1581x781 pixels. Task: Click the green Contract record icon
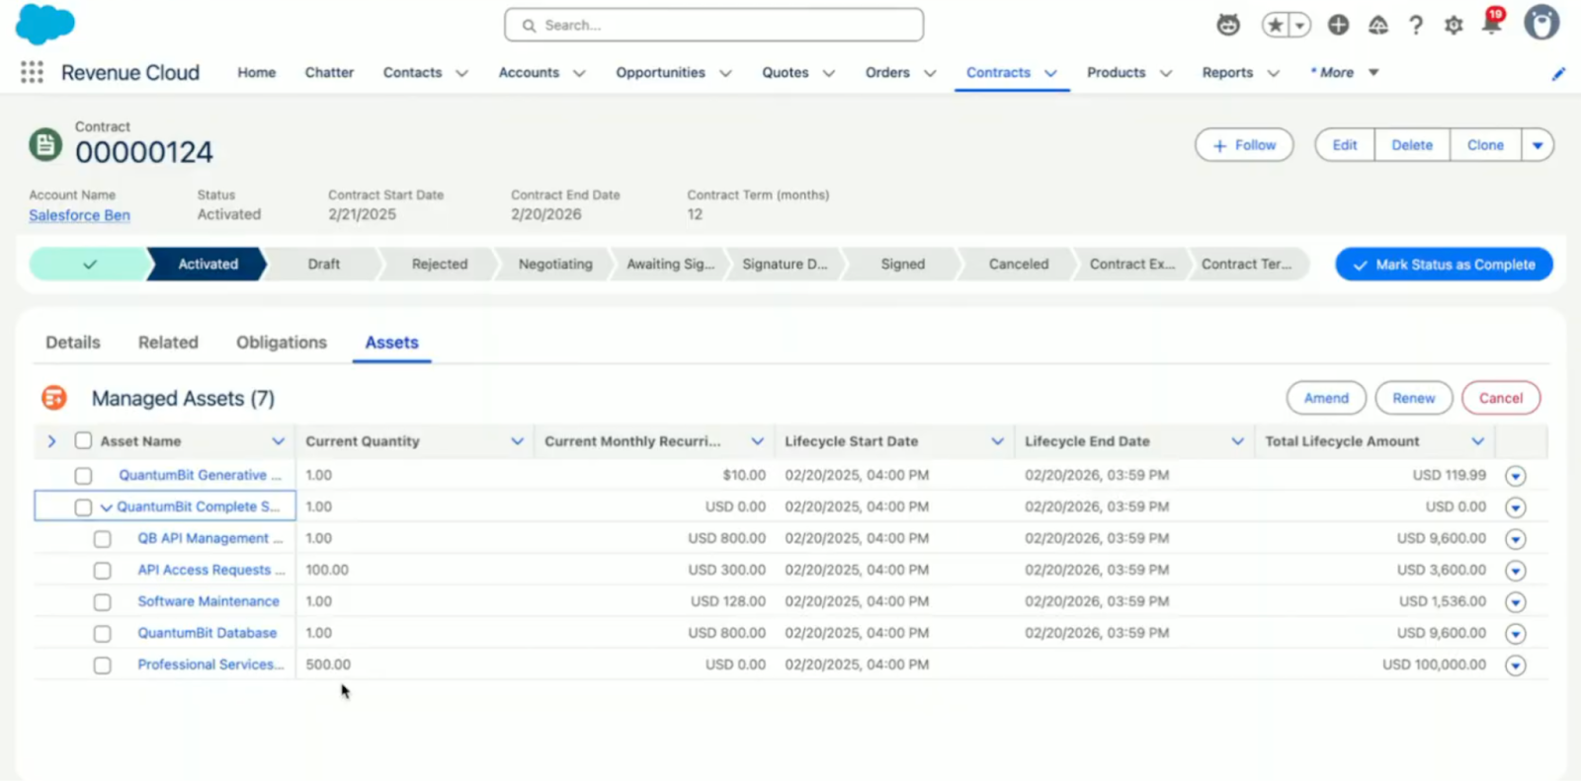[45, 144]
